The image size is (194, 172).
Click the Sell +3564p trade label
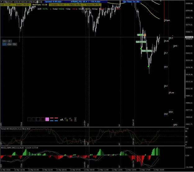click(x=147, y=51)
